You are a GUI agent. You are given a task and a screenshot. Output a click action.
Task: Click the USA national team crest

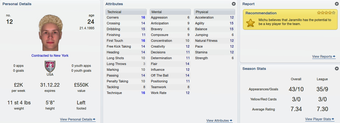(50, 66)
